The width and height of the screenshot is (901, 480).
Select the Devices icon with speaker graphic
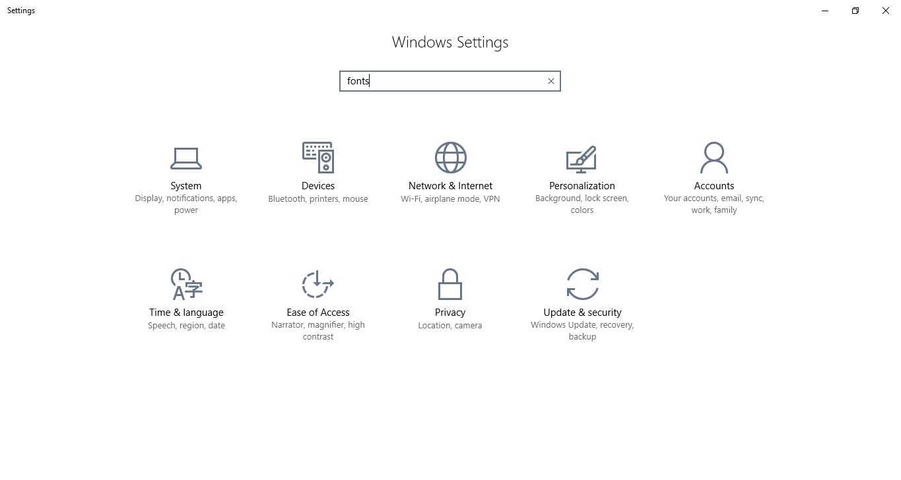point(317,158)
